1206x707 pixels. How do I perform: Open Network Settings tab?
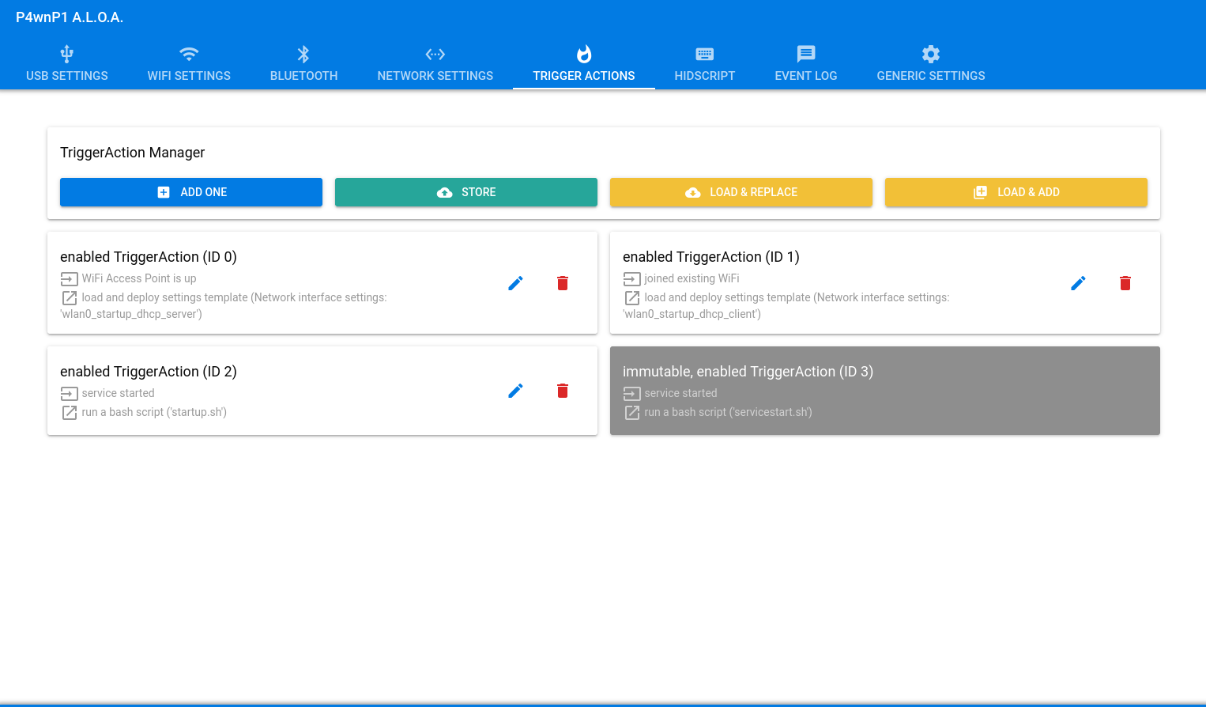(435, 64)
